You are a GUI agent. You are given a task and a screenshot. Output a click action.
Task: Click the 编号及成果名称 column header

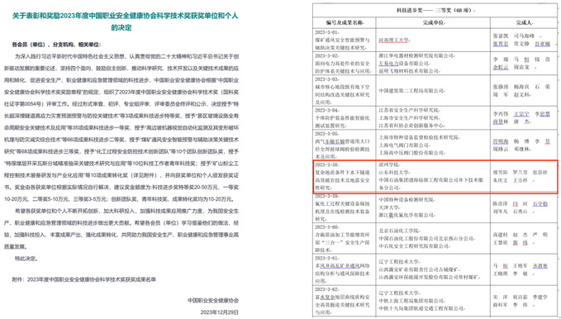point(345,22)
